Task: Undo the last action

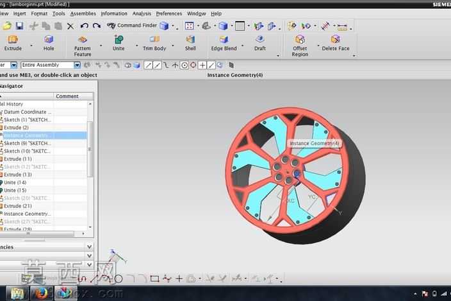Action: (x=84, y=26)
